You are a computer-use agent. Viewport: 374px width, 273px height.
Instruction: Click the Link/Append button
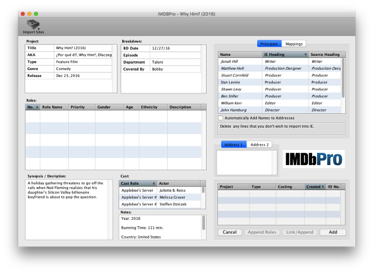coord(300,232)
